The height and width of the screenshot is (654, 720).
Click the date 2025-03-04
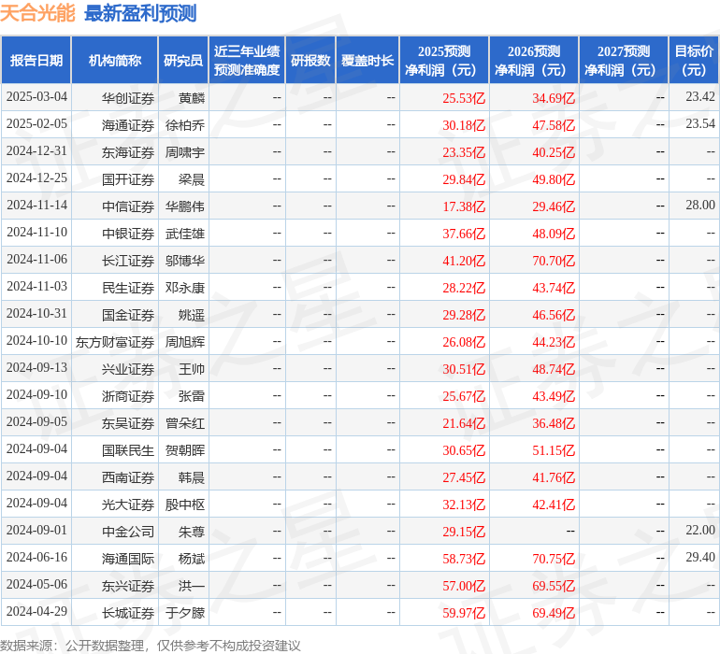[36, 97]
